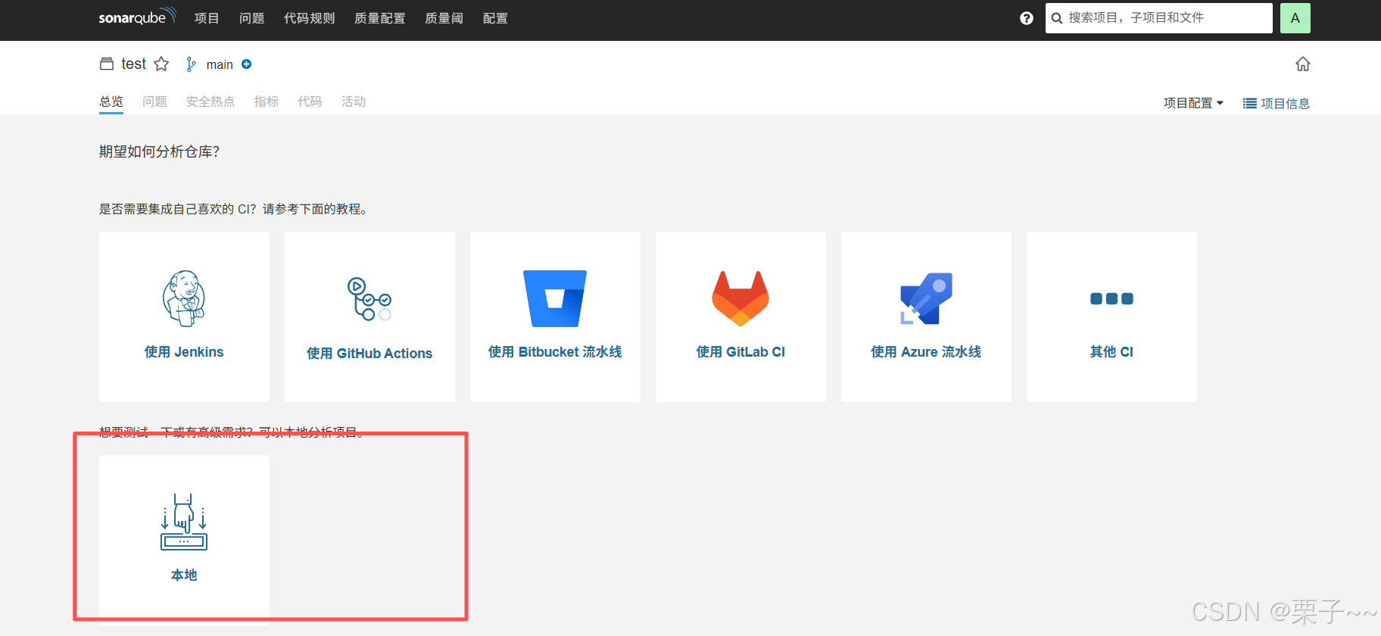Open 代码规则 in top navigation
1381x636 pixels.
[x=309, y=18]
